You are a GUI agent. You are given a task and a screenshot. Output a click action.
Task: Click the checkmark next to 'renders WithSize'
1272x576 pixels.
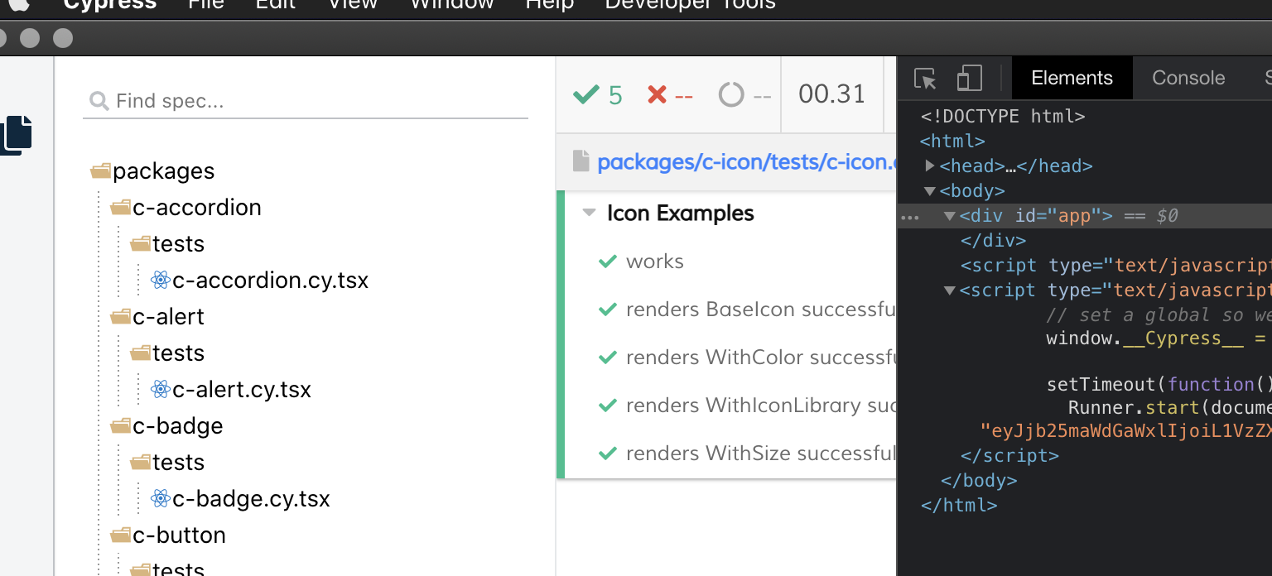(608, 454)
